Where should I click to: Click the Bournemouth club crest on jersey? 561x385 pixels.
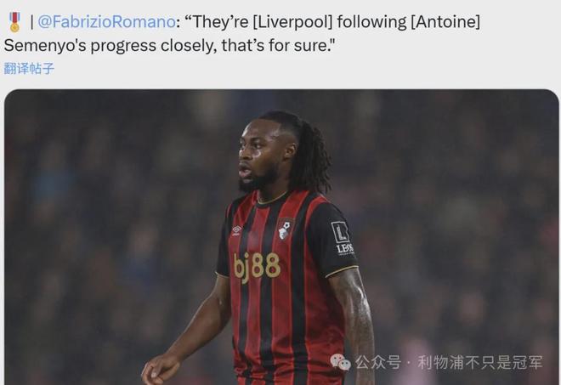tap(285, 229)
